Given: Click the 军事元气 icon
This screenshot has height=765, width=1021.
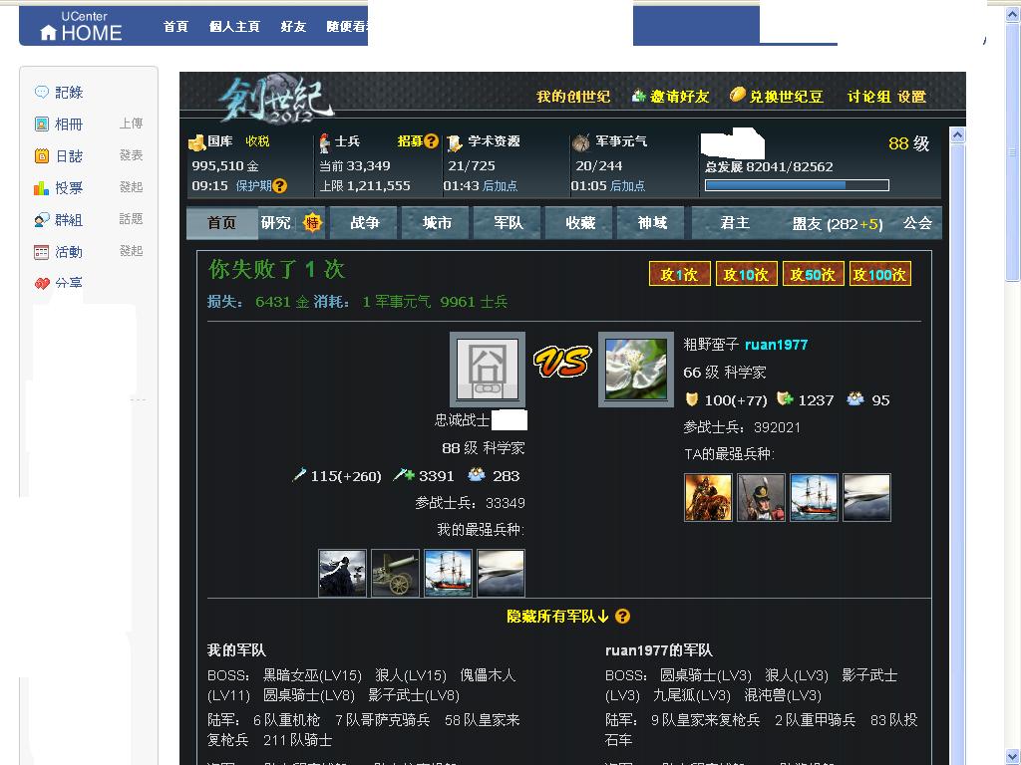Looking at the screenshot, I should (580, 141).
